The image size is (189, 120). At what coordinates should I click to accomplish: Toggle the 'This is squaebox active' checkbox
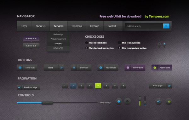119,48
